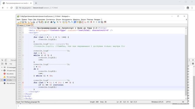Toggle synchronized horizontal scrolling

tap(66, 22)
